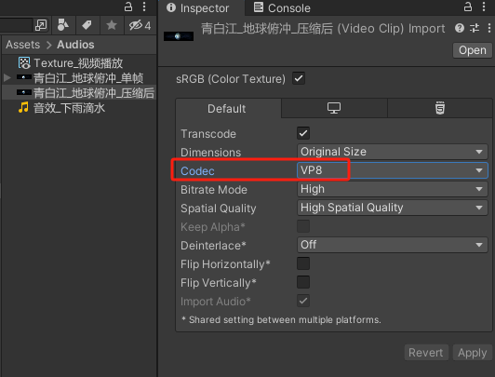Select the Texture_视频播放 asset
Image resolution: width=495 pixels, height=377 pixels.
[x=78, y=63]
